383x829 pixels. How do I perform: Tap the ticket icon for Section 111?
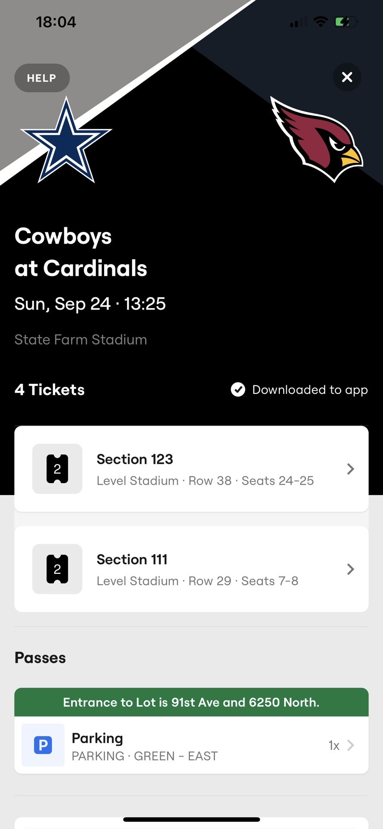tap(57, 569)
